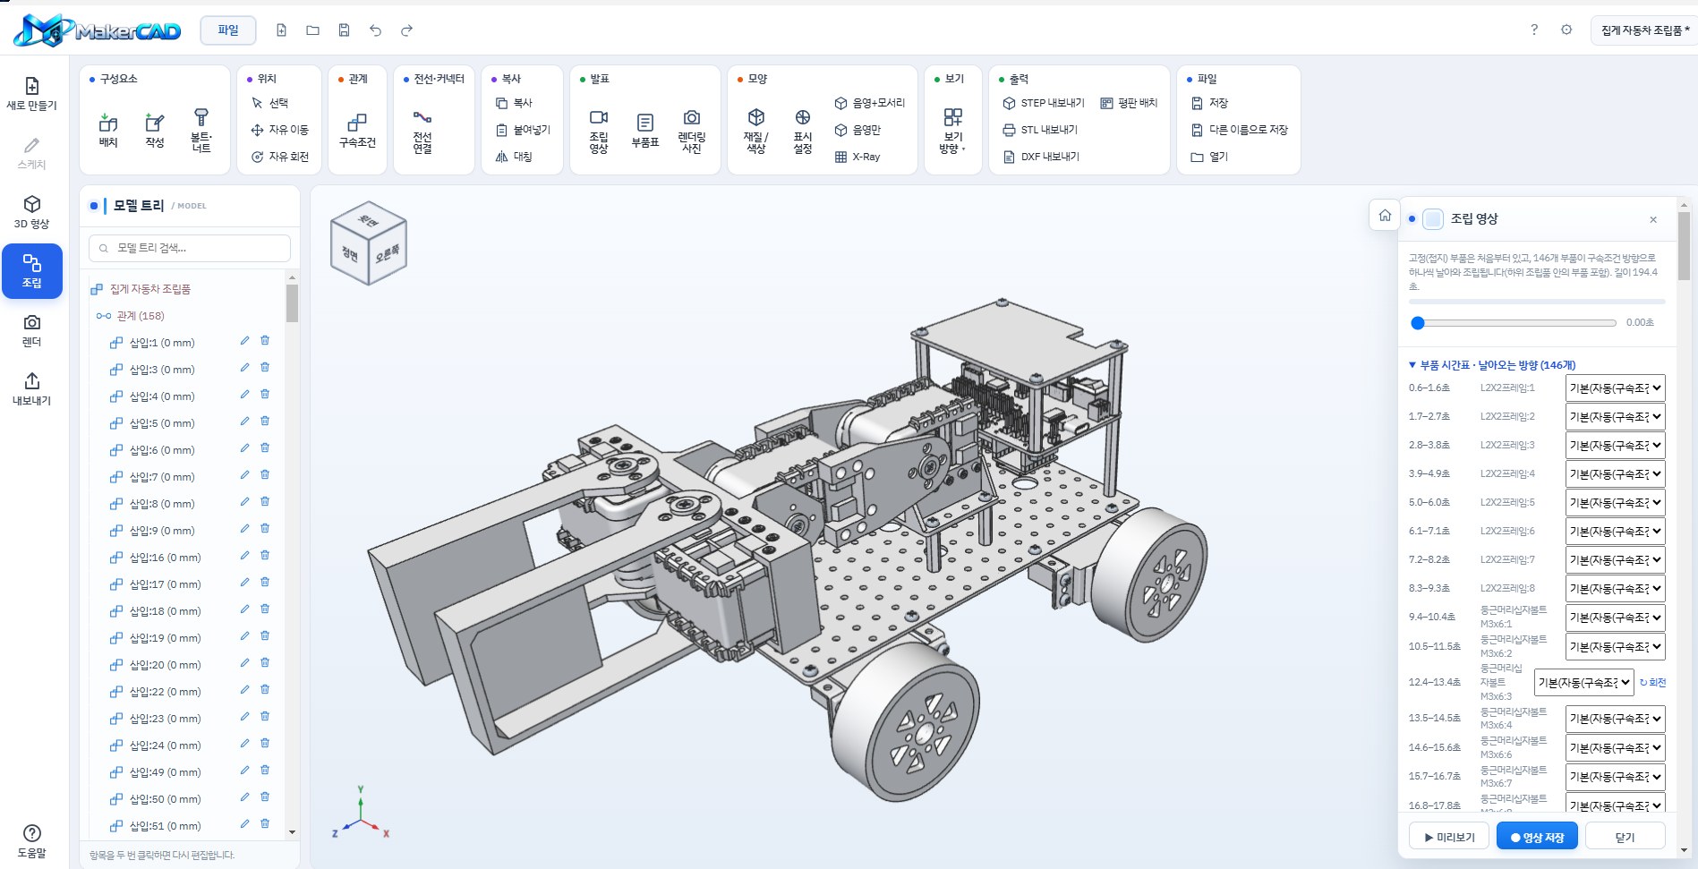Switch to the 렌더 workspace
Viewport: 1698px width, 869px height.
[x=32, y=330]
